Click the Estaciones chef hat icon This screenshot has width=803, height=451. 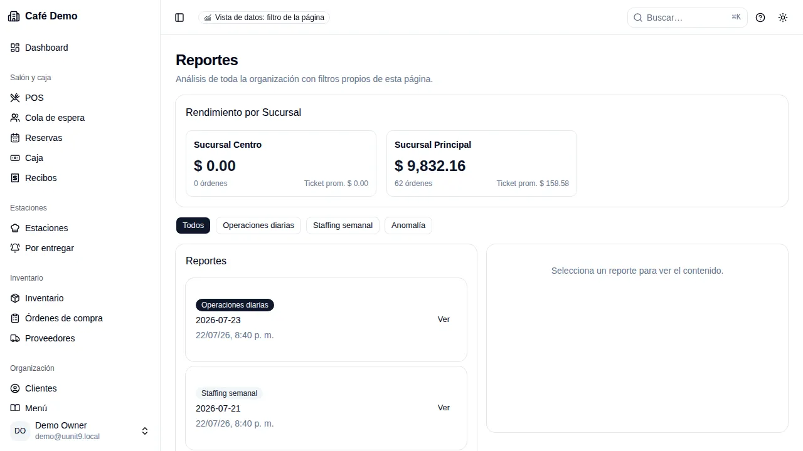pyautogui.click(x=15, y=228)
